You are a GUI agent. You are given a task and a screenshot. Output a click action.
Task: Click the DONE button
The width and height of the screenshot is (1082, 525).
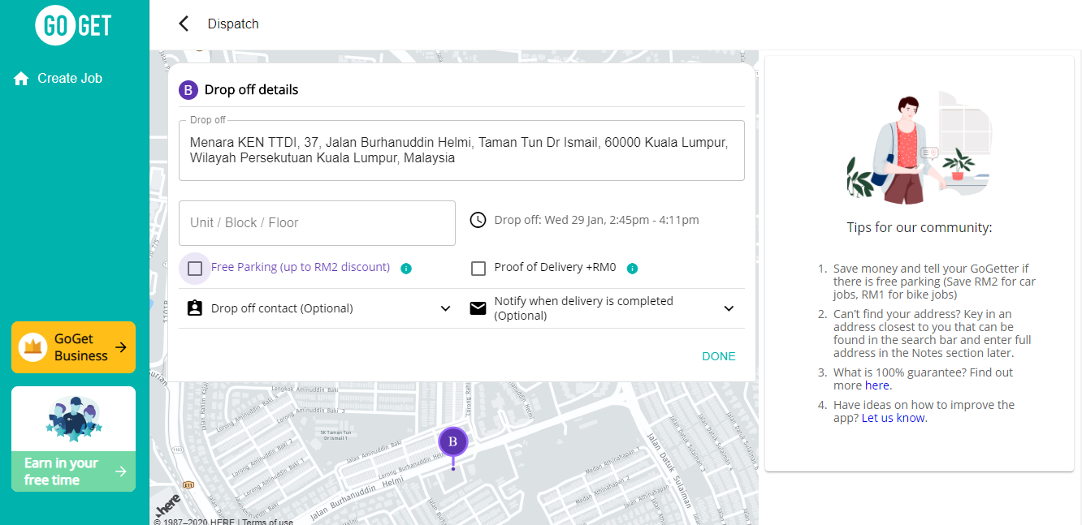tap(719, 356)
